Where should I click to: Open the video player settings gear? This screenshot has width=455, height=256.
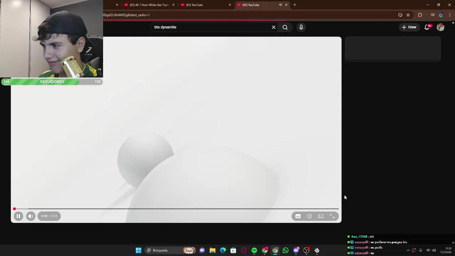(x=309, y=216)
